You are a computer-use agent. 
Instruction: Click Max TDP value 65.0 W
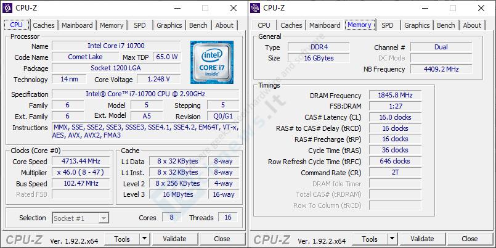[167, 57]
